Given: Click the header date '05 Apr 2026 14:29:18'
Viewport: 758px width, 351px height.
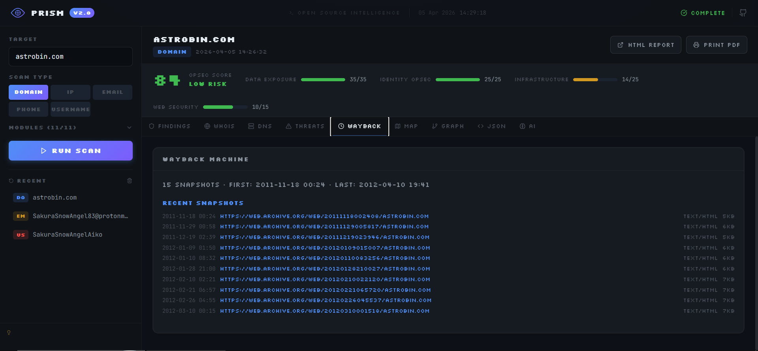Looking at the screenshot, I should click(x=452, y=13).
